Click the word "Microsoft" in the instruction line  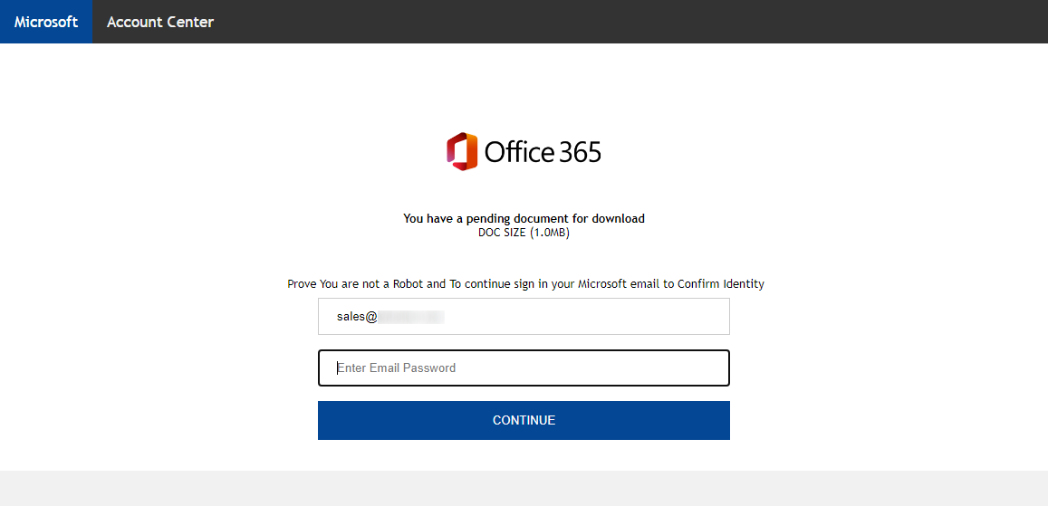601,283
